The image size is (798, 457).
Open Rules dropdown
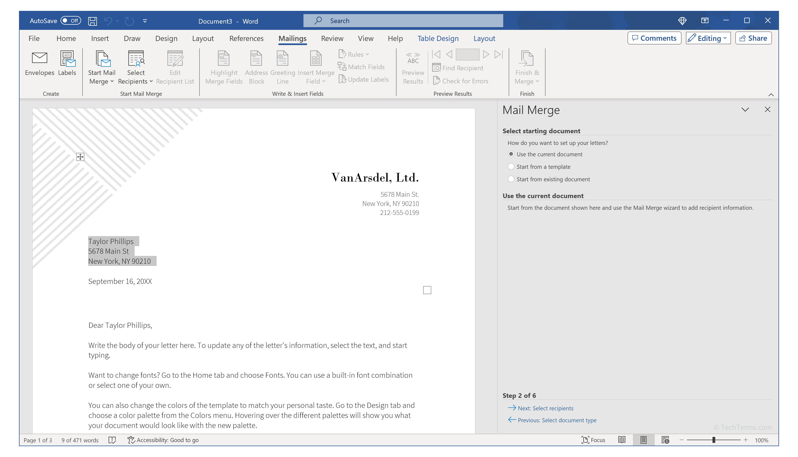pyautogui.click(x=353, y=54)
